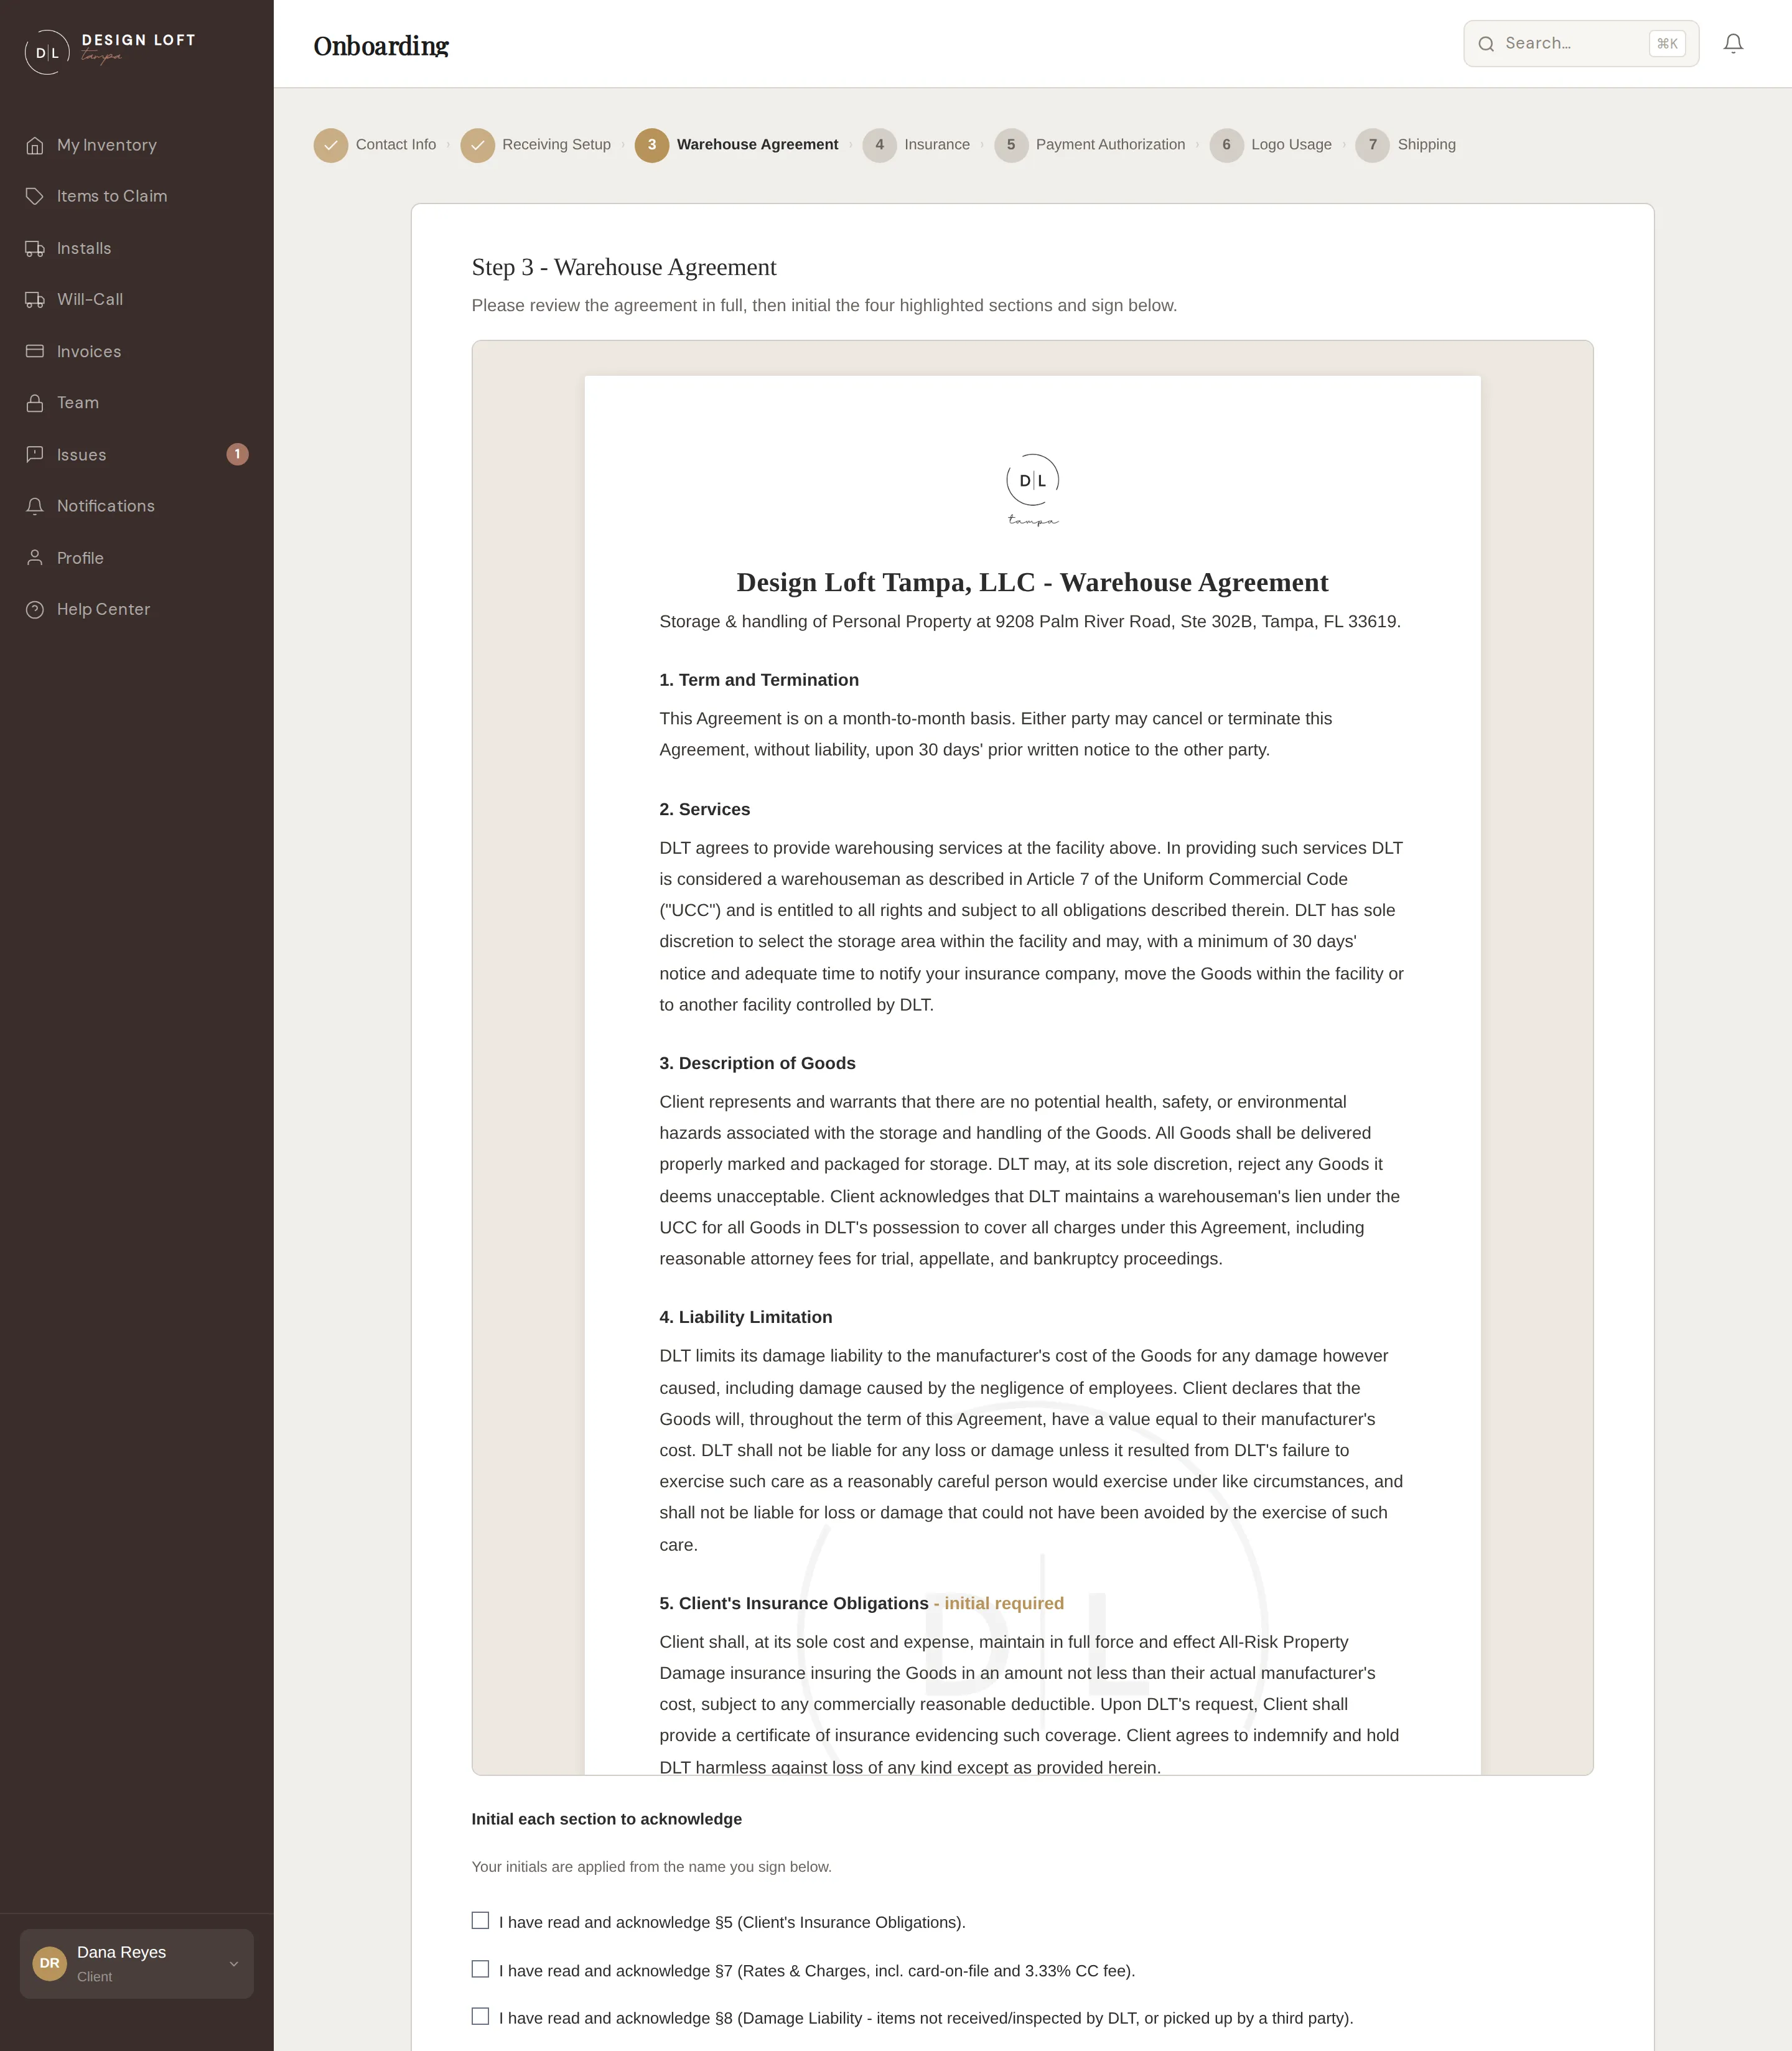Select the Insurance step label
The height and width of the screenshot is (2051, 1792).
pos(937,145)
